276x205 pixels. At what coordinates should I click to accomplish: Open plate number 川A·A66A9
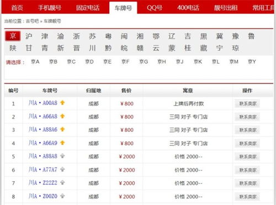tap(43, 143)
